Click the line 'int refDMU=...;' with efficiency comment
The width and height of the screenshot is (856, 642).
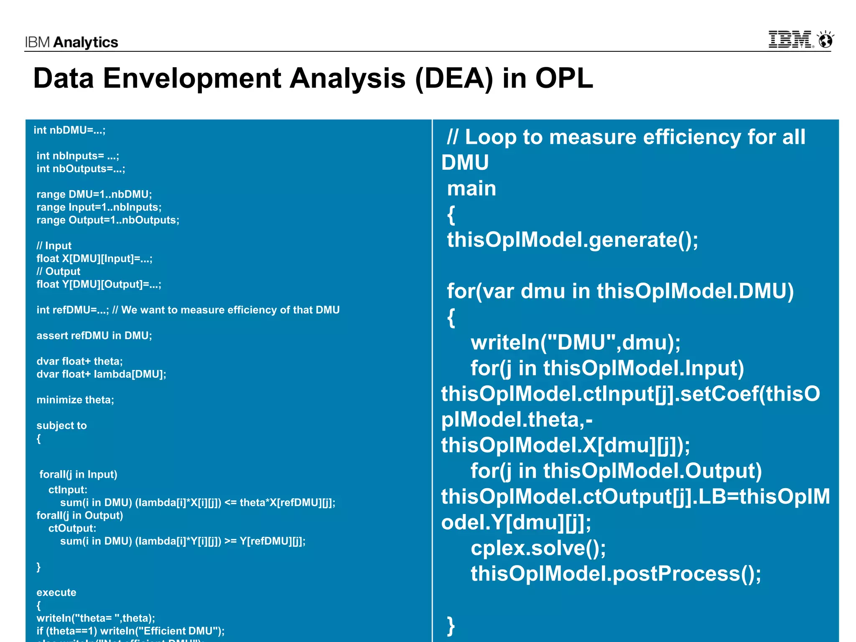click(x=188, y=310)
